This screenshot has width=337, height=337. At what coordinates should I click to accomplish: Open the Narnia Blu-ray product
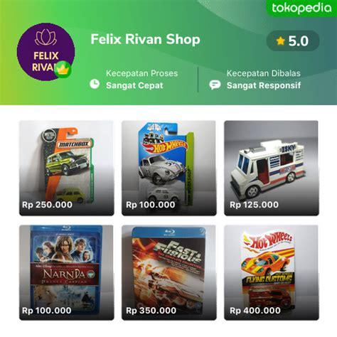[x=66, y=272]
